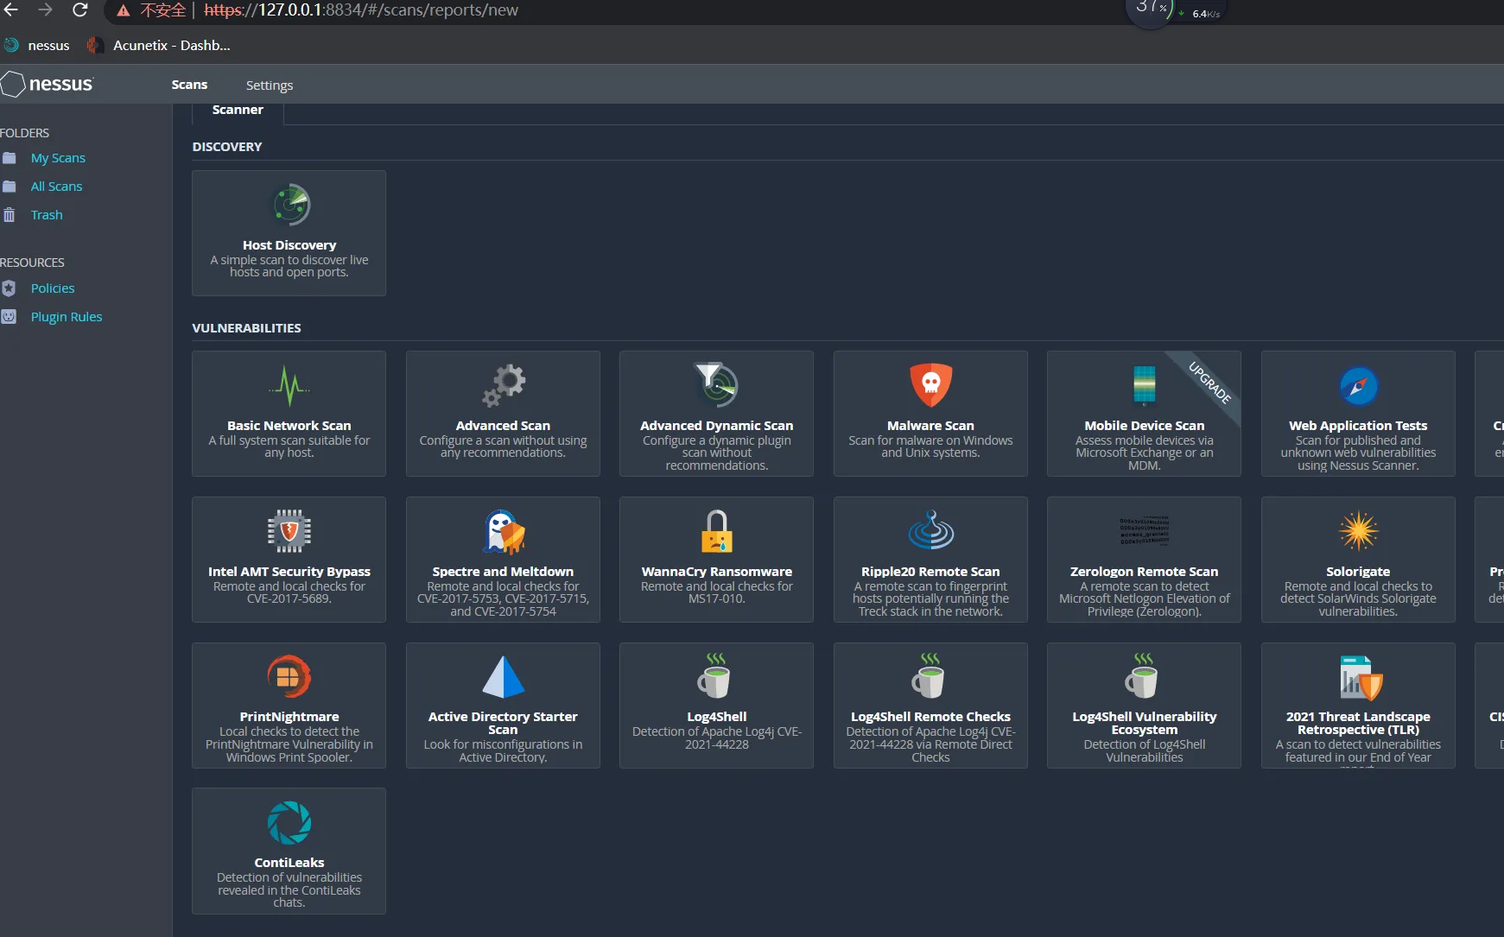
Task: Click the Zerologon Remote Scan code icon
Action: 1144,530
